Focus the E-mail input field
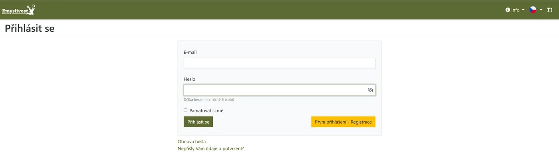Image resolution: width=559 pixels, height=158 pixels. pyautogui.click(x=279, y=63)
